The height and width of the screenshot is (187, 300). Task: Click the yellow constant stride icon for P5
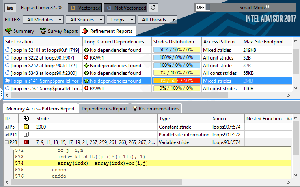[26, 127]
